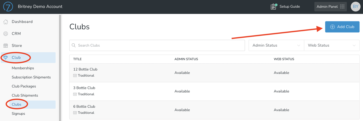Click the Admin Panel grid icon

[342, 7]
